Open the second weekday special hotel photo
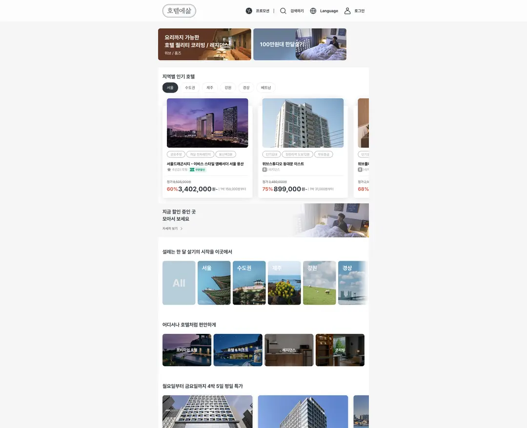The width and height of the screenshot is (527, 428). tap(303, 411)
